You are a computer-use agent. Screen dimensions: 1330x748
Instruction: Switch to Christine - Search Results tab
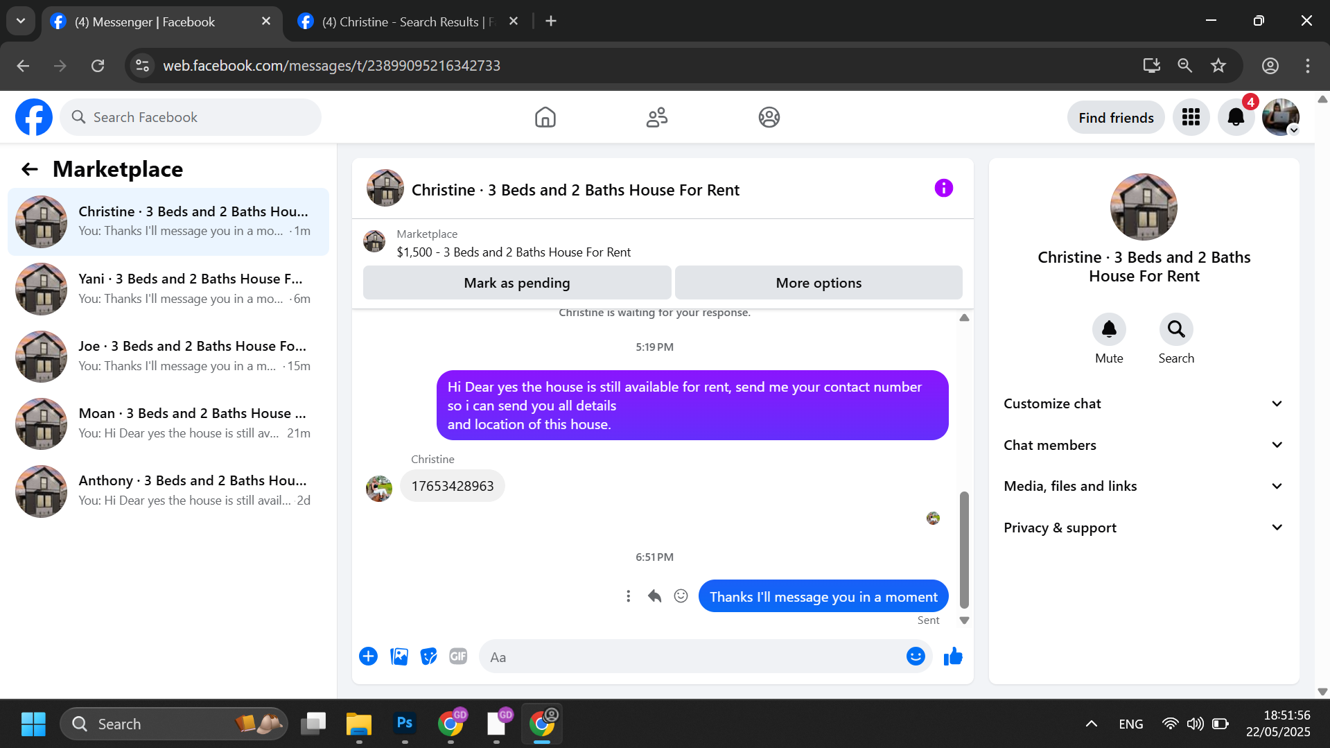pyautogui.click(x=409, y=22)
